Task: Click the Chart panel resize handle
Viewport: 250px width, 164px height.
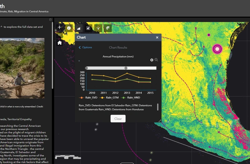Action: click(160, 121)
